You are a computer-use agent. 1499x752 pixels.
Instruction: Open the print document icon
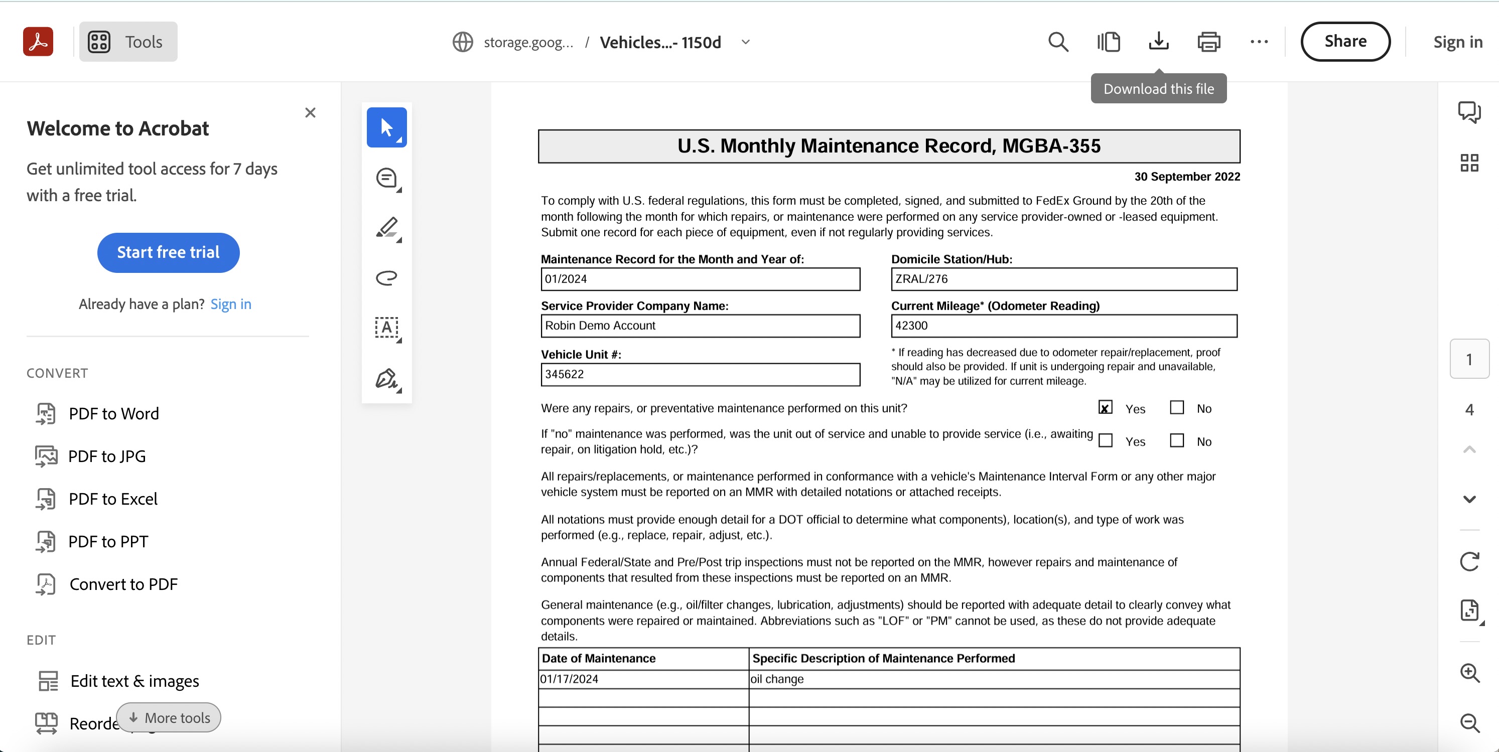pyautogui.click(x=1208, y=42)
